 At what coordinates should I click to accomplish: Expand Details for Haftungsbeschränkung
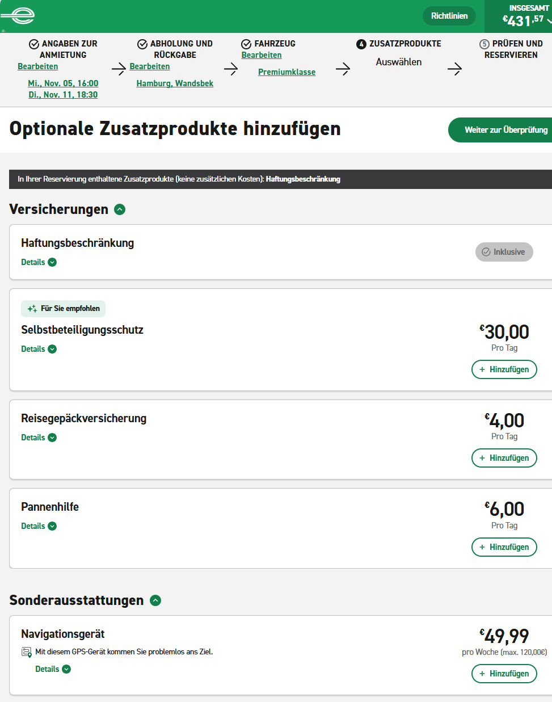pos(39,262)
